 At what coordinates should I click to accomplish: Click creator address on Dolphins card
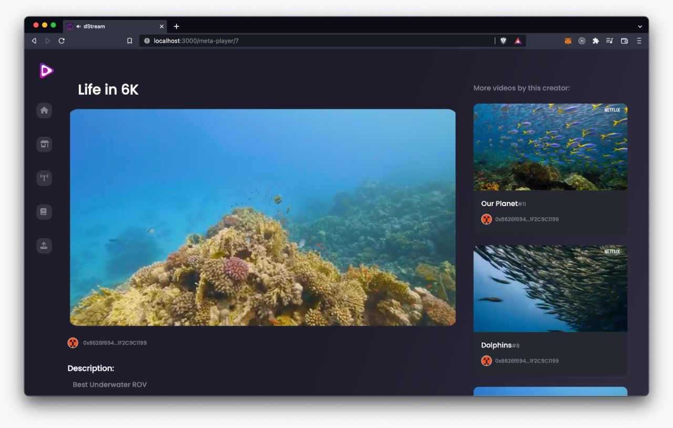coord(527,361)
